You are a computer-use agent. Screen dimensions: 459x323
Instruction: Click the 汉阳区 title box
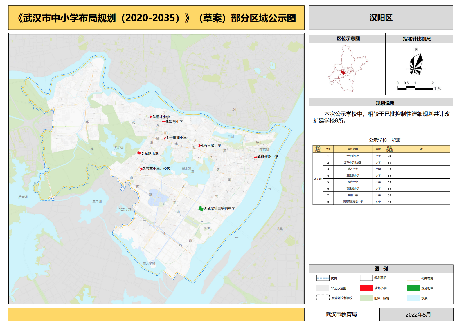pyautogui.click(x=381, y=18)
